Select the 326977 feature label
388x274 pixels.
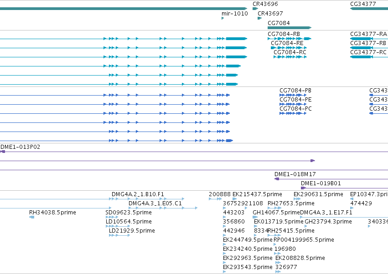tap(286, 267)
